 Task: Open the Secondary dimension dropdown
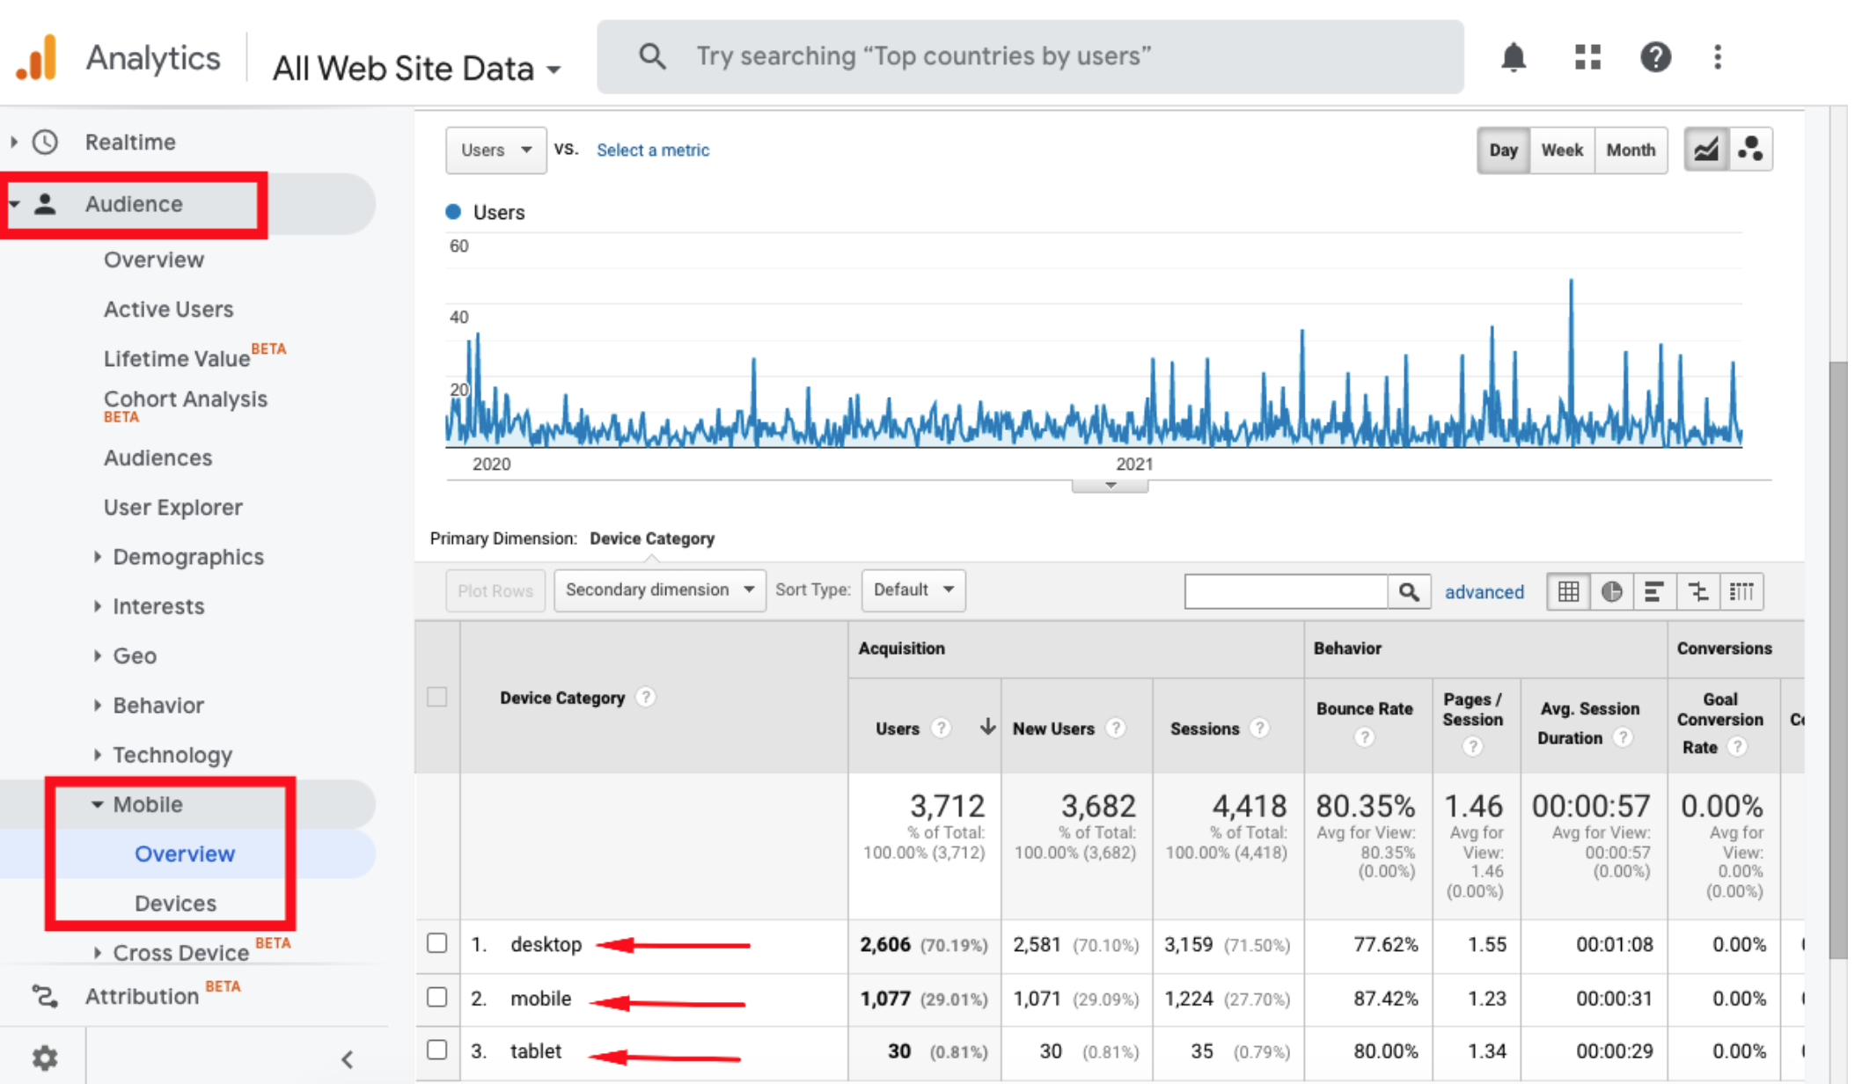(x=659, y=590)
